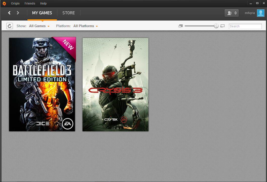The image size is (267, 182).
Task: Click the small thumbnails size icon
Action: [x=180, y=26]
